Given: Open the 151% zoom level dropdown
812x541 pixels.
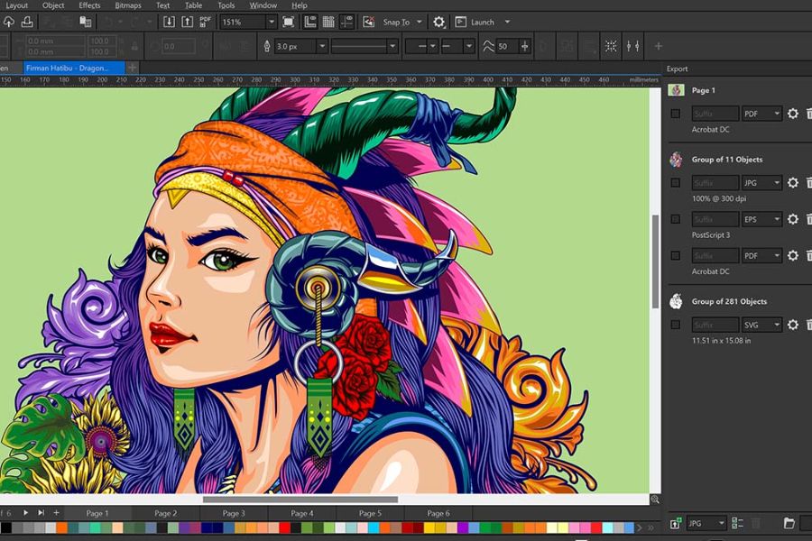Looking at the screenshot, I should coord(271,22).
